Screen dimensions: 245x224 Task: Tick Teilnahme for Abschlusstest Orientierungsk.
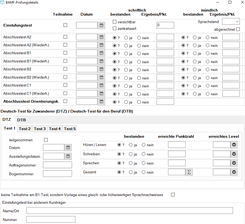click(x=65, y=101)
